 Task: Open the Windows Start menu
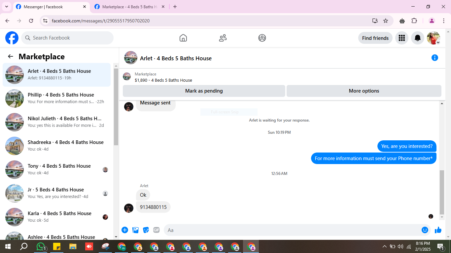(8, 246)
